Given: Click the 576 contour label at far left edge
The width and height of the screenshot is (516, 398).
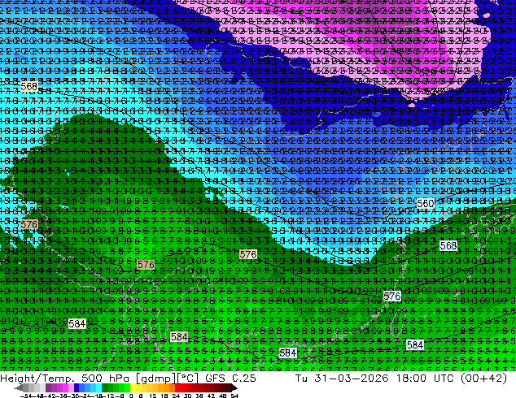Looking at the screenshot, I should click(x=29, y=225).
